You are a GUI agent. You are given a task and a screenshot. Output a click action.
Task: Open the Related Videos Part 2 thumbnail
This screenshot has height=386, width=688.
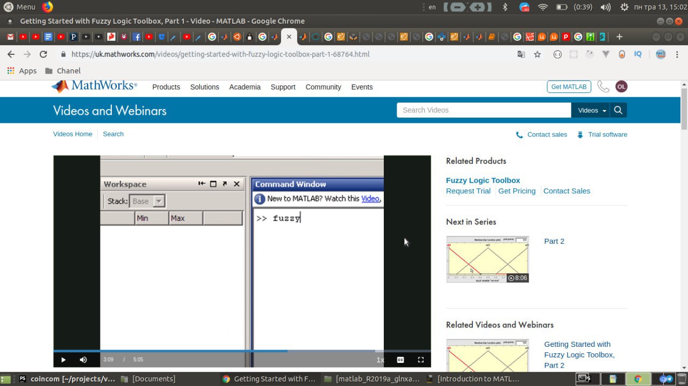pos(488,355)
